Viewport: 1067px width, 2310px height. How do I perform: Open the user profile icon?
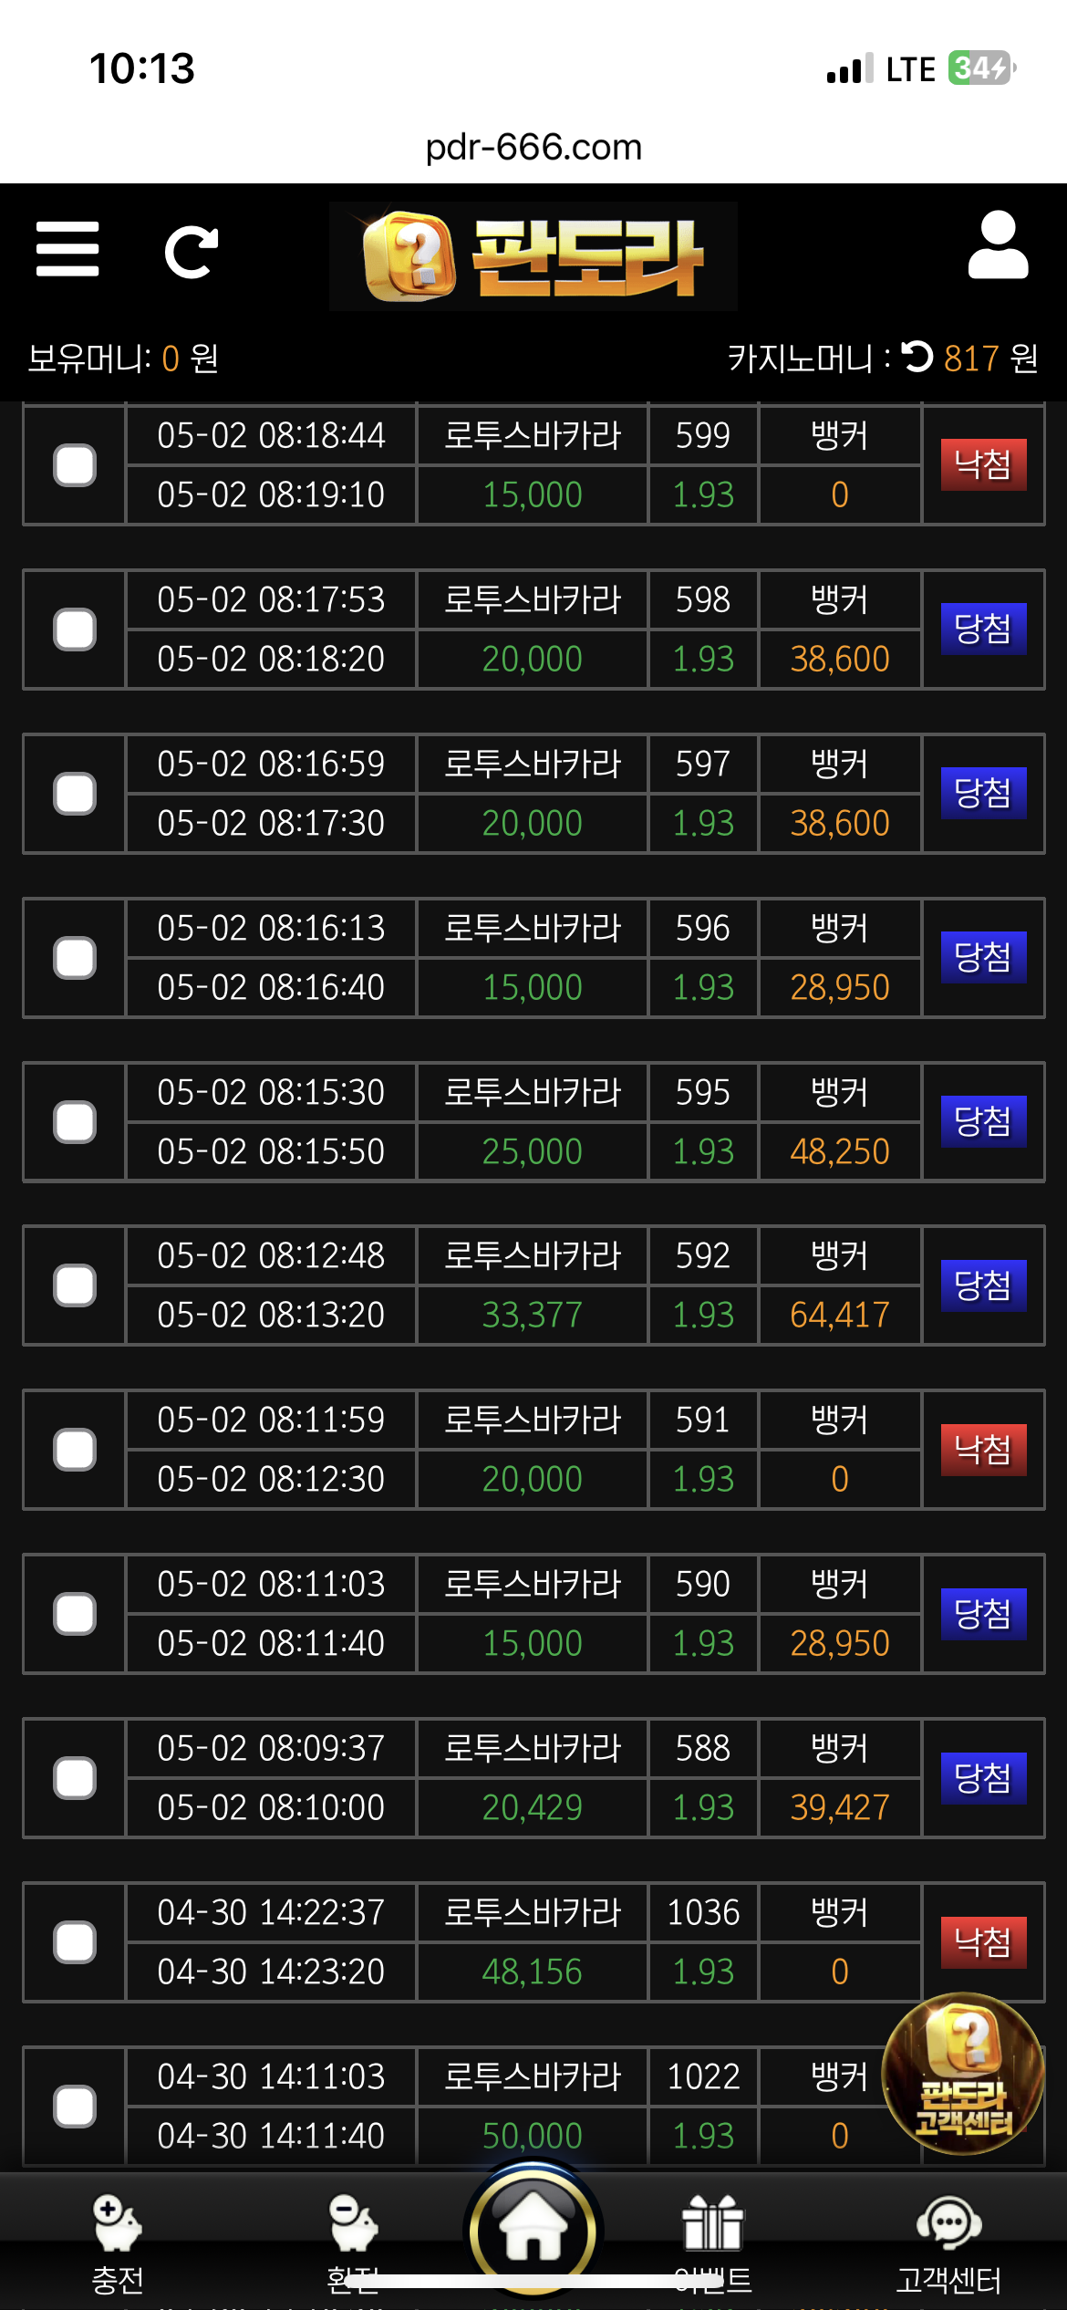(998, 246)
